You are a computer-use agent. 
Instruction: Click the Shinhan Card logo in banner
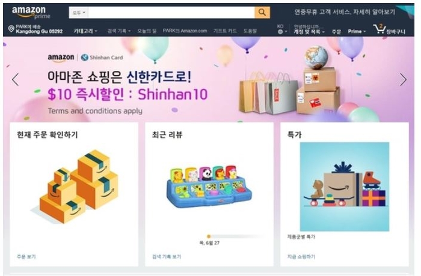click(102, 58)
